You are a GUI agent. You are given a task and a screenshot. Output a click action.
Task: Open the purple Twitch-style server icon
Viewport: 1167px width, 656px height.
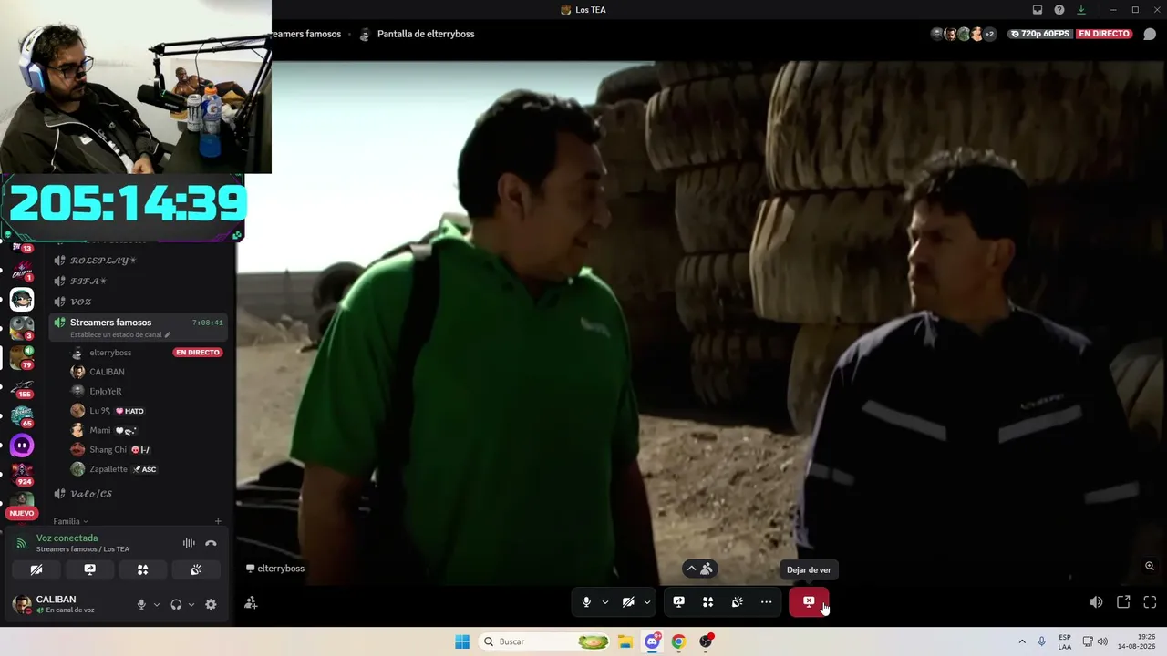[x=22, y=446]
